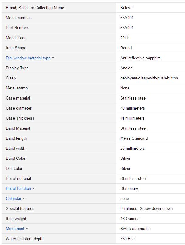Click the Water resistant depth label

(x=24, y=239)
